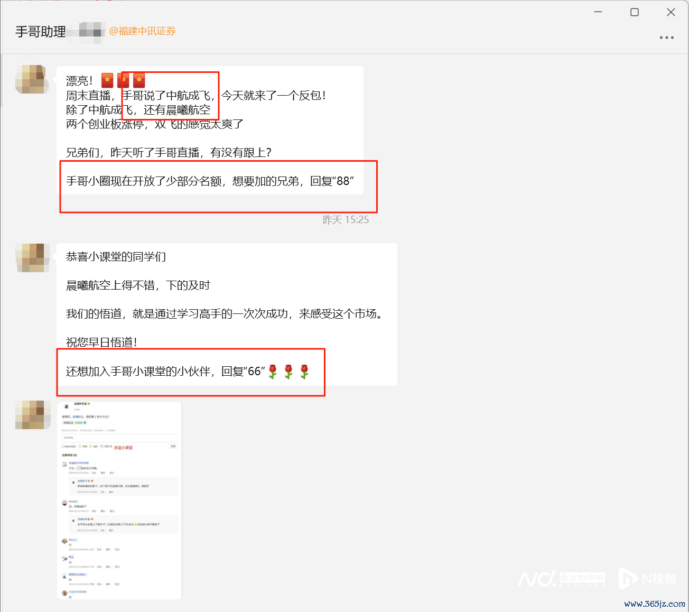Select the 晨曦航空 blue stock link in post text

coord(79,416)
